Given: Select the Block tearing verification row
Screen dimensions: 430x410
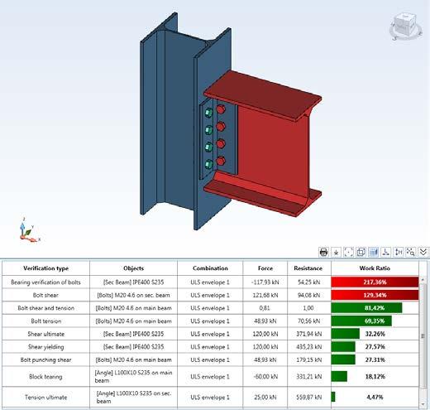Looking at the screenshot, I should click(x=210, y=377).
